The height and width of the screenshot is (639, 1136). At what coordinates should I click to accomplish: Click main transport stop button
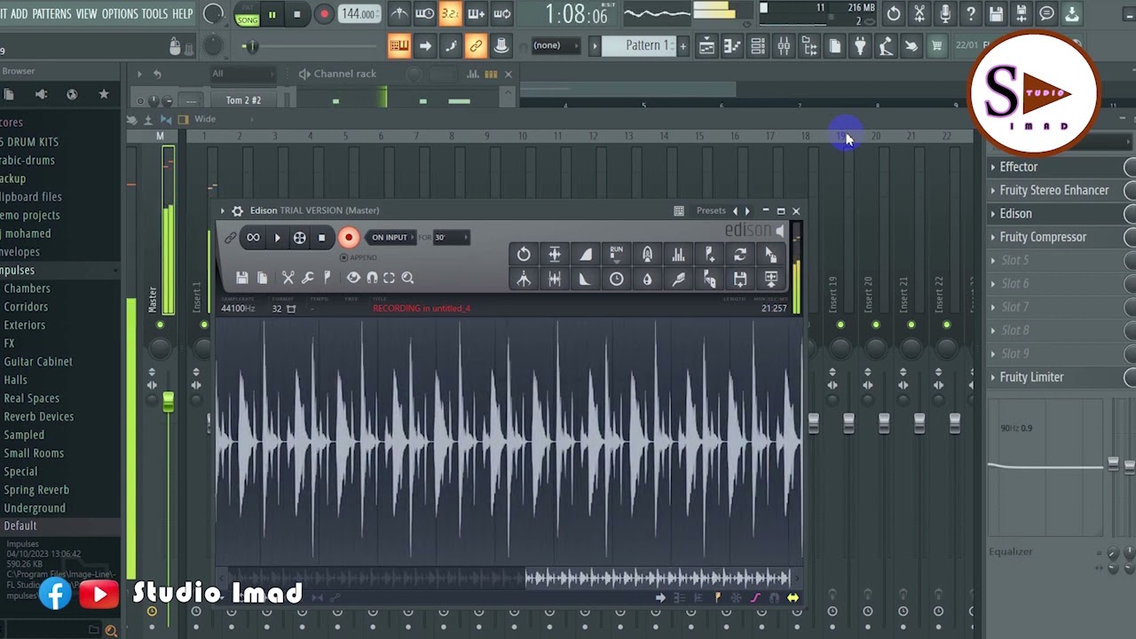(x=296, y=14)
